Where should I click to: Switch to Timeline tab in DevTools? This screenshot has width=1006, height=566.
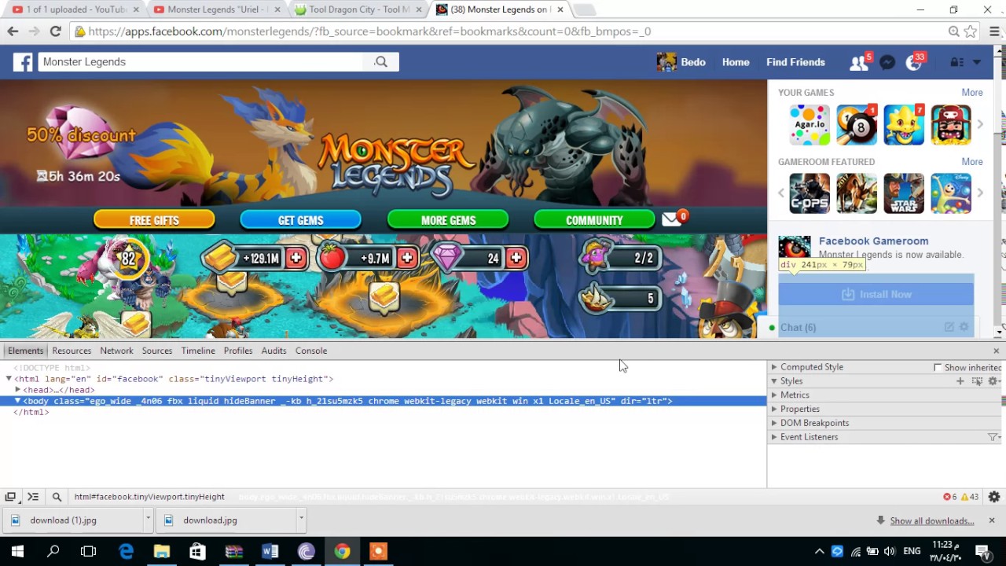click(x=198, y=351)
